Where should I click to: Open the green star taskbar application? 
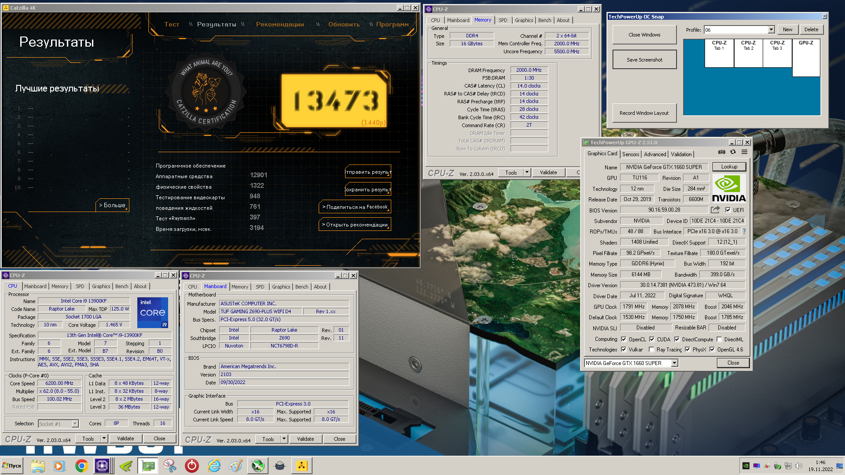tap(258, 466)
